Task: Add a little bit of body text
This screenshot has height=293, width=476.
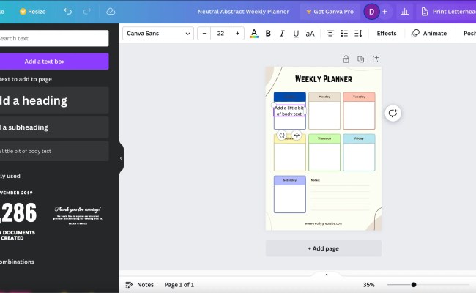Action: 53,151
